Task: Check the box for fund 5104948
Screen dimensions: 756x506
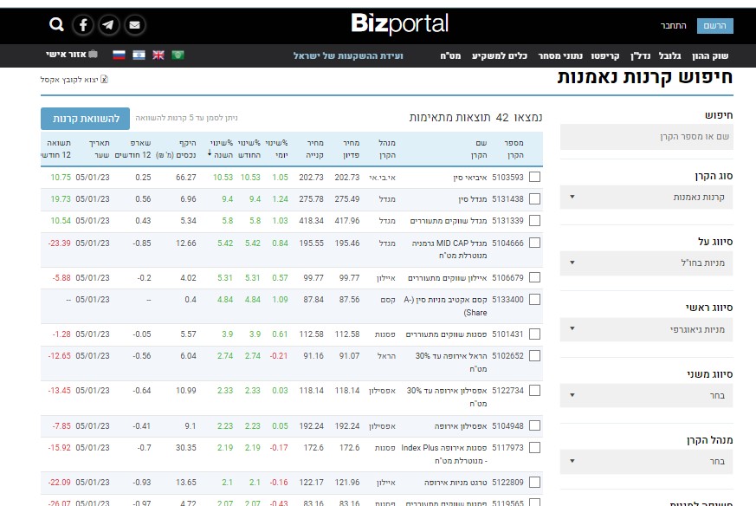Action: (x=534, y=425)
